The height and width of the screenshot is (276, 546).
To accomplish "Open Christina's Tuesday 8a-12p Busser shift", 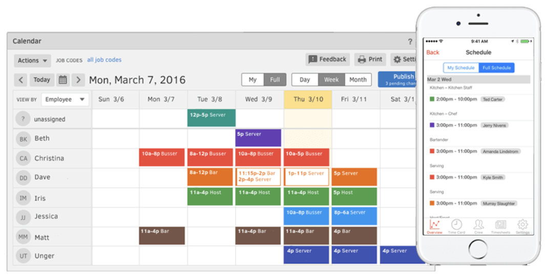I will pos(211,157).
